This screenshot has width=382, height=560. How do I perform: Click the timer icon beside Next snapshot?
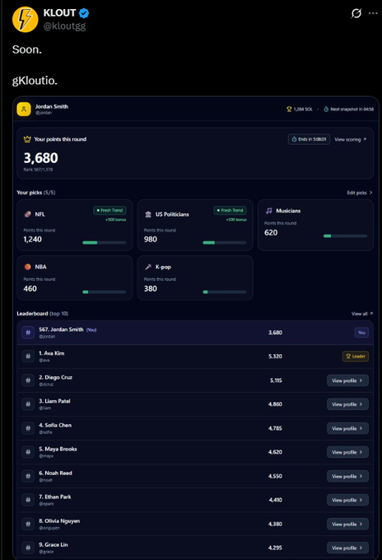(326, 110)
